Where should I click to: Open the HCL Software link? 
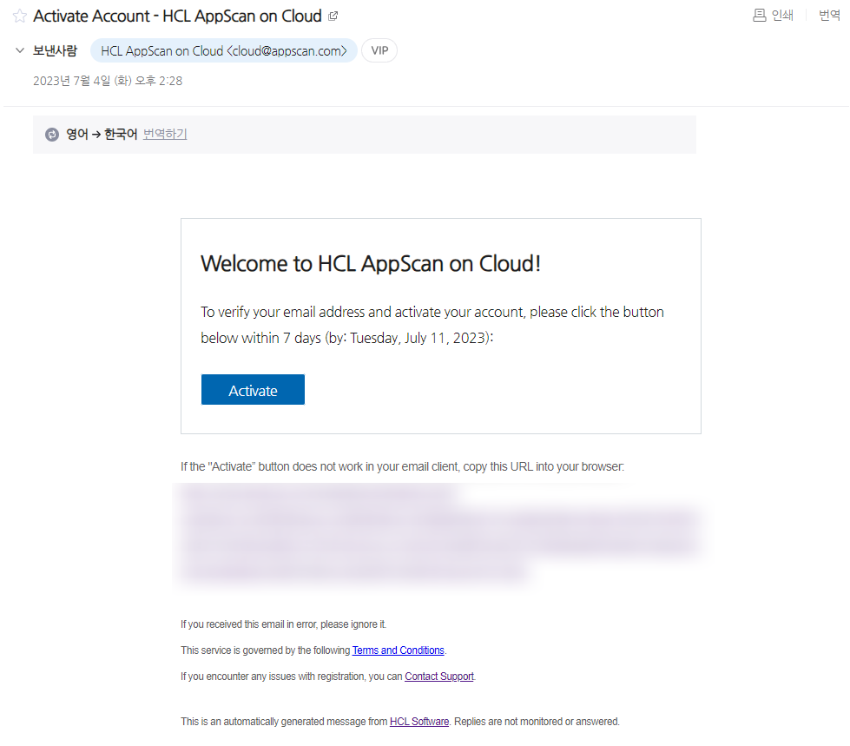pos(419,722)
